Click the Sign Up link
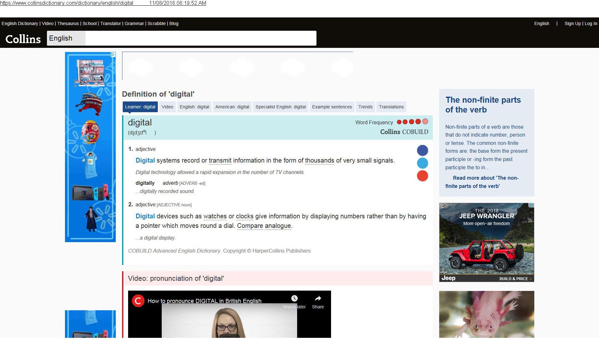599x341 pixels. (x=572, y=23)
